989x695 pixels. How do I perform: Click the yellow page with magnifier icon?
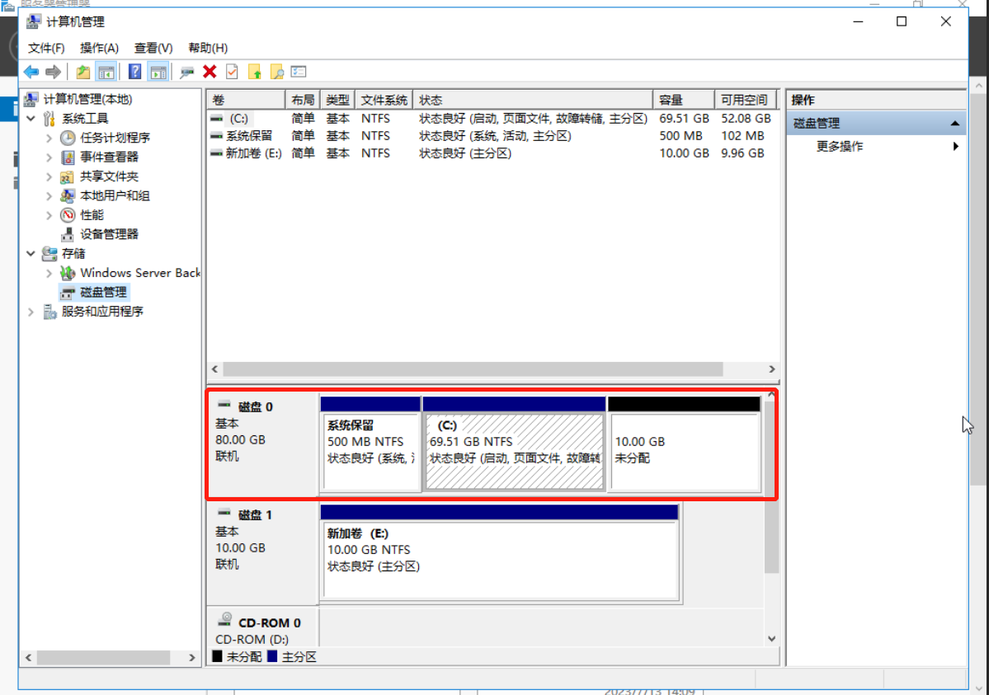(x=276, y=72)
